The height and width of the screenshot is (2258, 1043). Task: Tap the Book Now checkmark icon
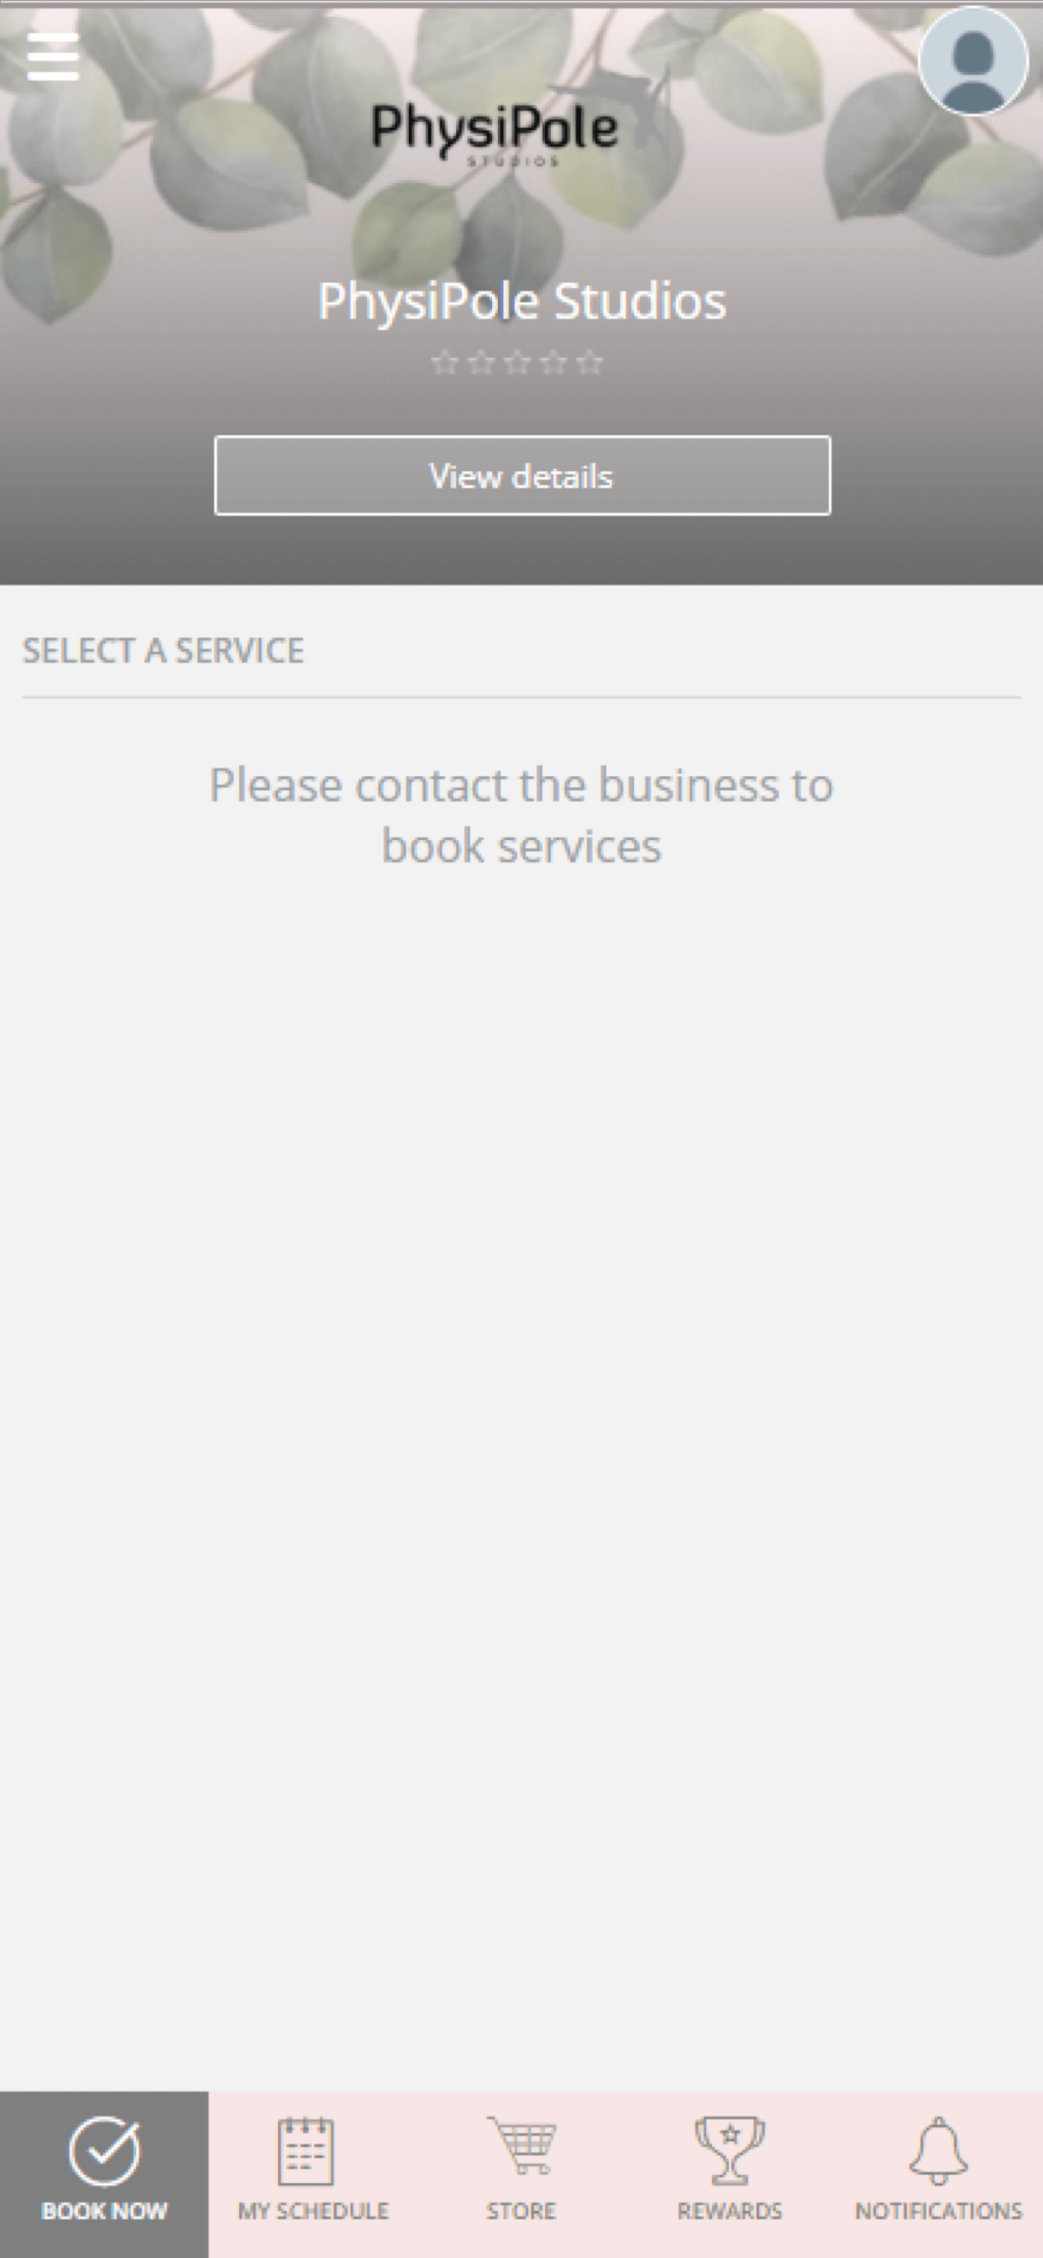[x=104, y=2152]
